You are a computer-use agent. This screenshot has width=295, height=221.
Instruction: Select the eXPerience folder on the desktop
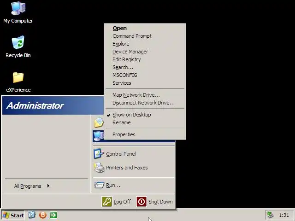click(x=18, y=77)
